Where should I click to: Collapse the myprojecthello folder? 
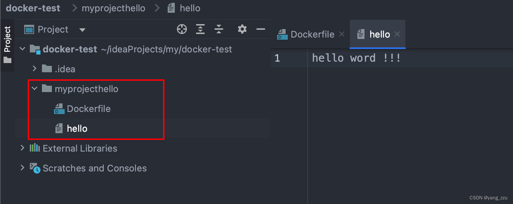[x=34, y=89]
